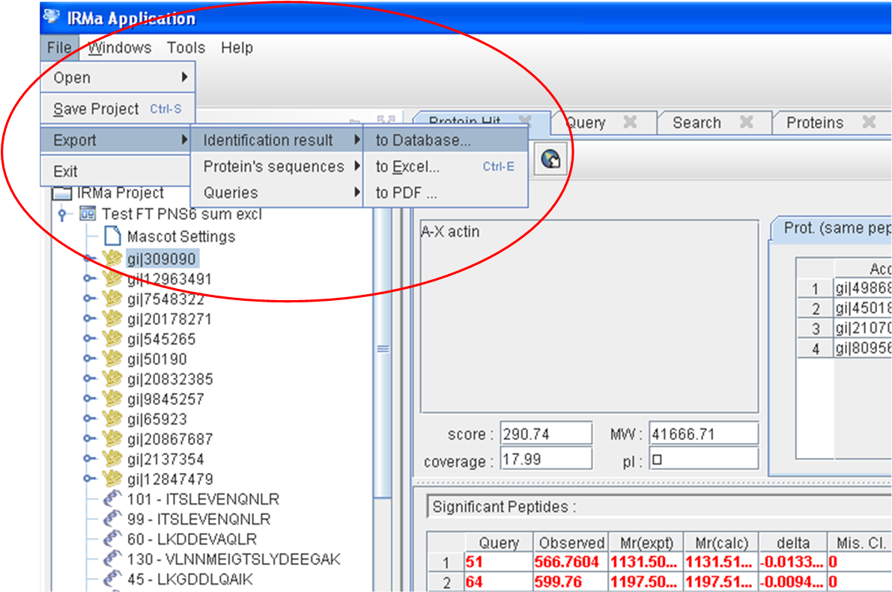The width and height of the screenshot is (892, 592).
Task: Choose 'to PDF ...' from export submenu
Action: click(x=406, y=193)
